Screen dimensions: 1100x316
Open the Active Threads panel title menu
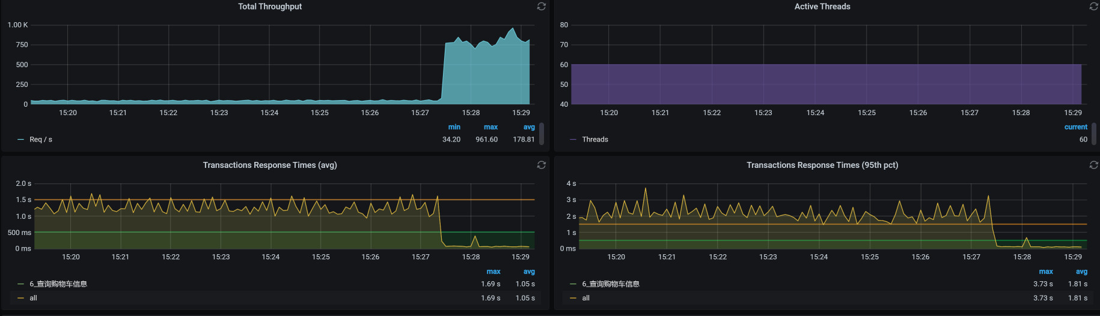(822, 7)
